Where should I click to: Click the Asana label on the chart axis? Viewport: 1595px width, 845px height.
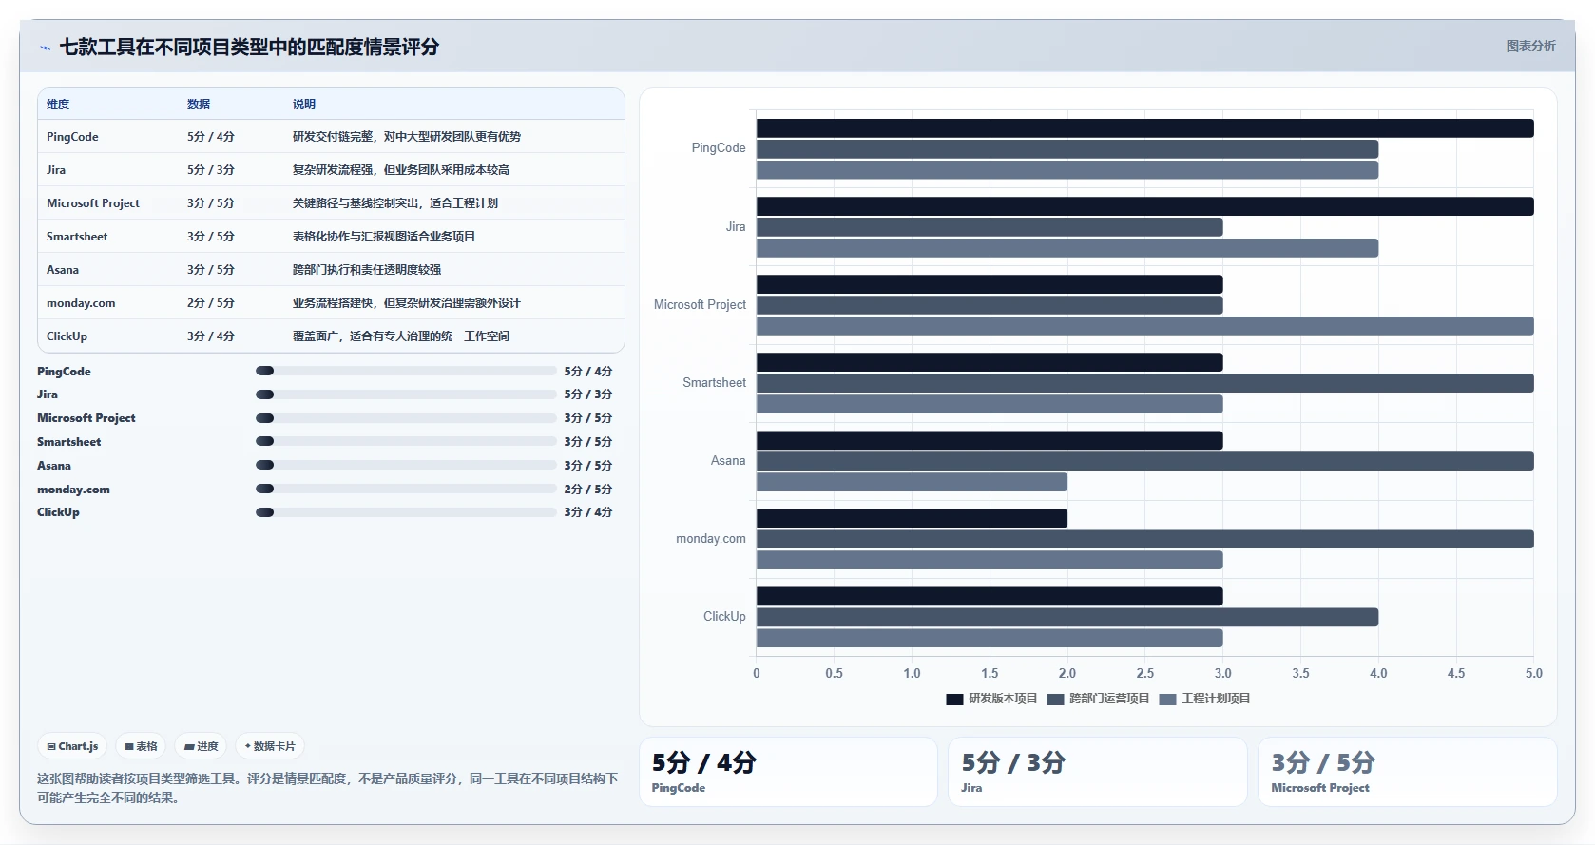pyautogui.click(x=728, y=460)
